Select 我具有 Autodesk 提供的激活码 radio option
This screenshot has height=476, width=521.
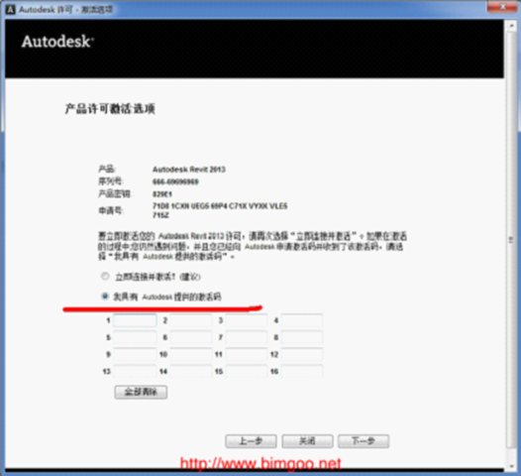(x=105, y=296)
